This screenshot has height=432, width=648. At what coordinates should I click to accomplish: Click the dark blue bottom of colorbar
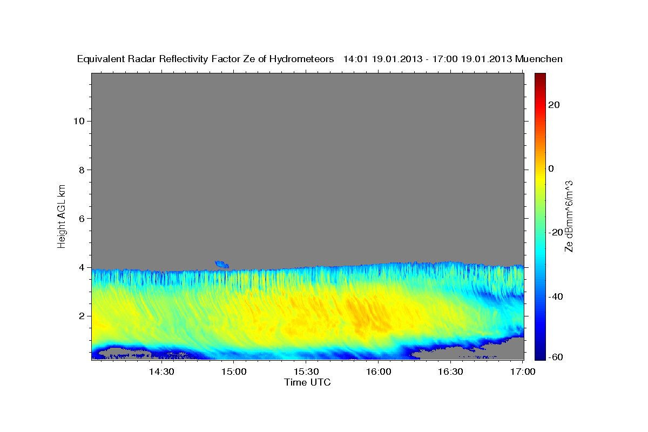tap(540, 354)
